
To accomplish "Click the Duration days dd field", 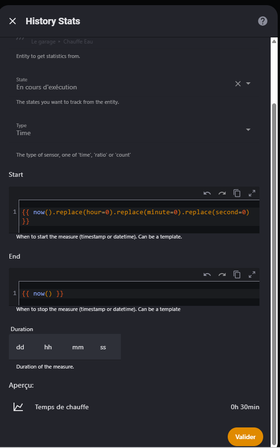I will (x=21, y=347).
